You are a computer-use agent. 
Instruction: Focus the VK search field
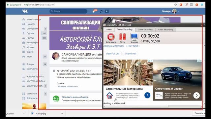pyautogui.click(x=68, y=11)
